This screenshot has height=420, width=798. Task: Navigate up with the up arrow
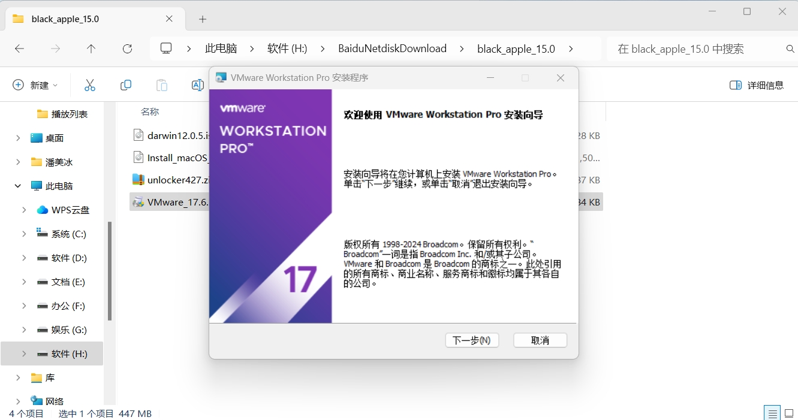coord(91,49)
